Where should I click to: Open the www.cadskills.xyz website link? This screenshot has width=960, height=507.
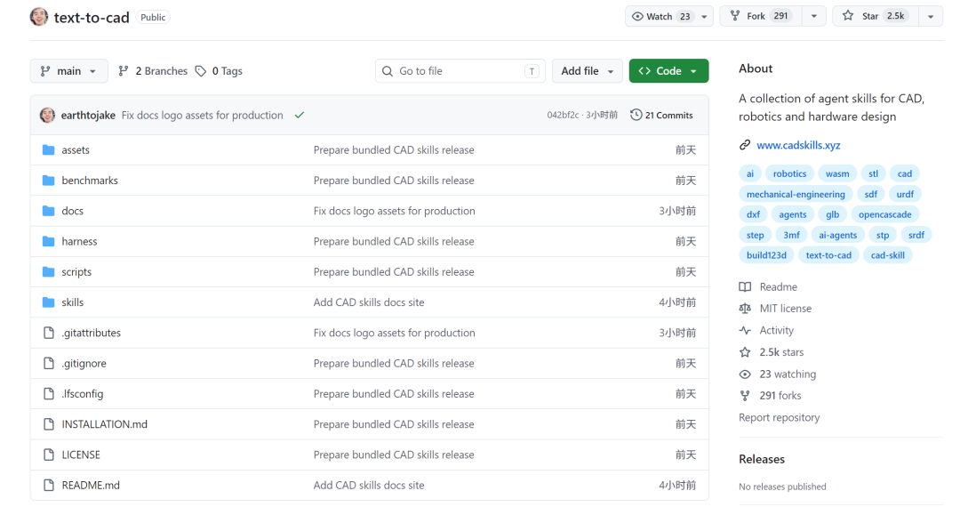click(x=798, y=145)
